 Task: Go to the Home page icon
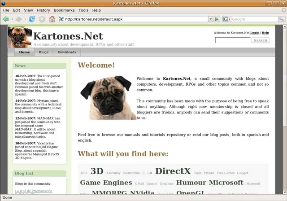(x=52, y=19)
